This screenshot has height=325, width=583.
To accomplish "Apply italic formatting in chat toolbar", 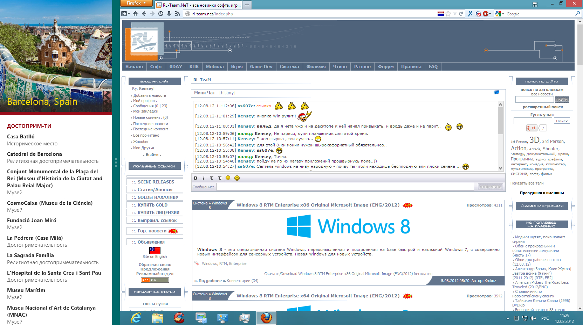I will click(x=203, y=178).
